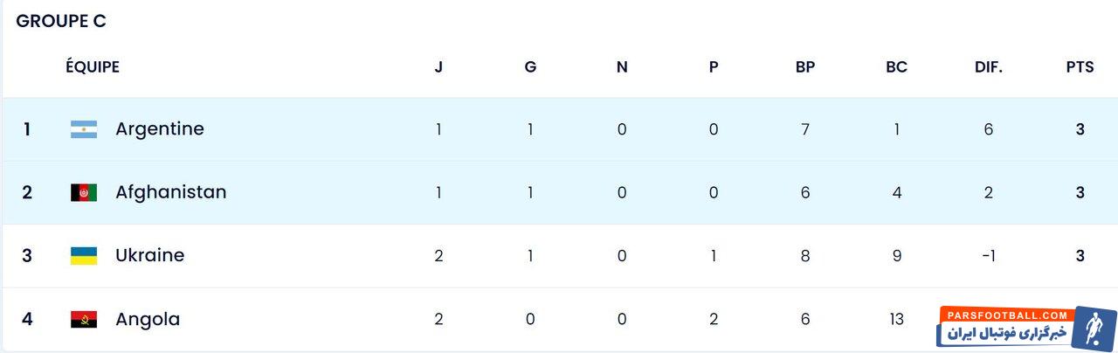Click the Ukraine flag icon

point(84,256)
